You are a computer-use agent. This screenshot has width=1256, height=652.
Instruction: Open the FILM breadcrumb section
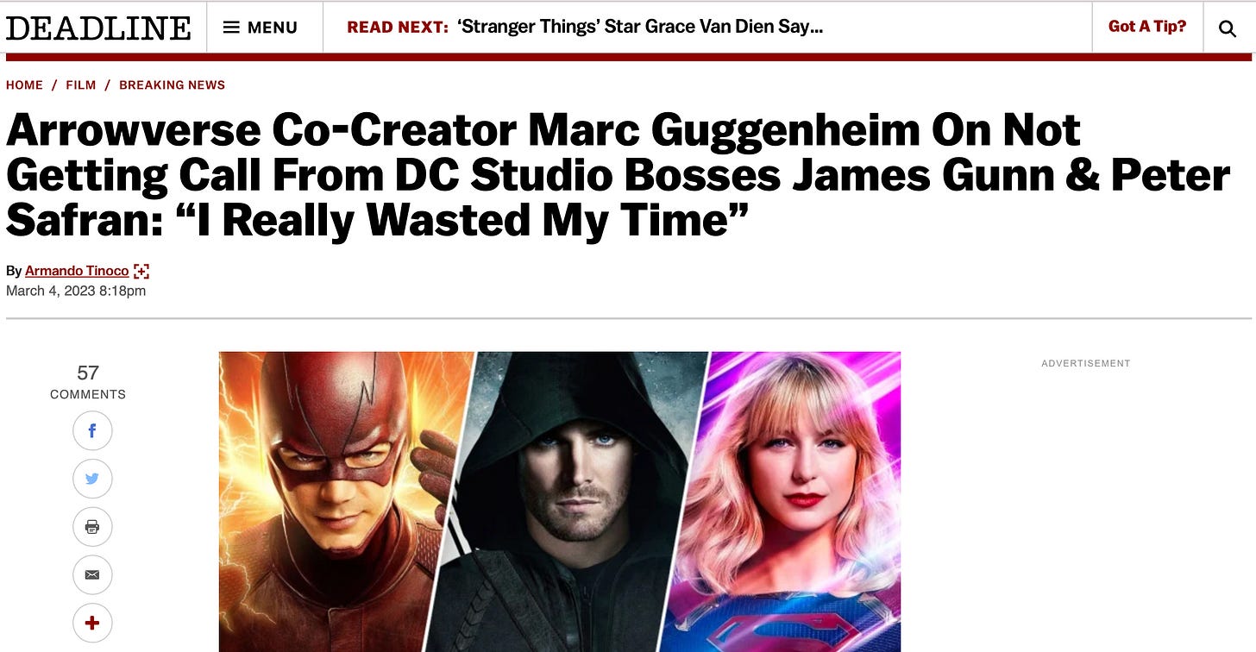pos(81,85)
